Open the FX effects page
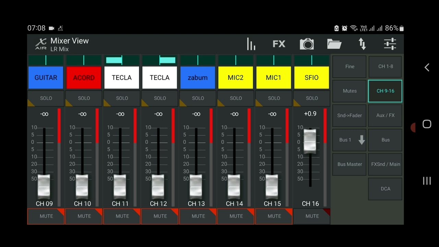The height and width of the screenshot is (247, 439). tap(279, 44)
